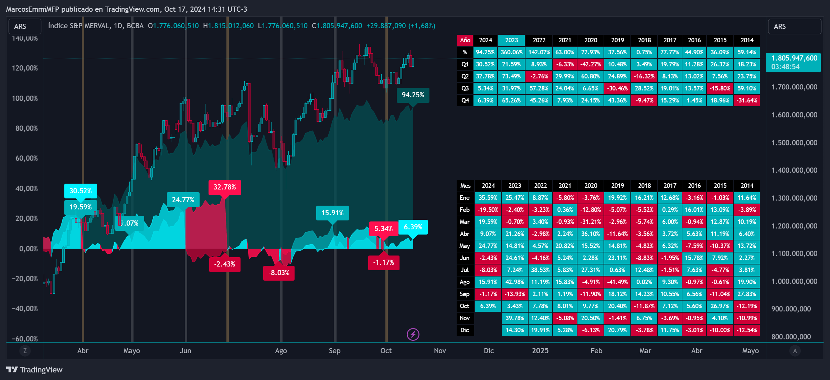This screenshot has height=380, width=830.
Task: Click the 30.52% Q1 label on chart
Action: tap(81, 191)
